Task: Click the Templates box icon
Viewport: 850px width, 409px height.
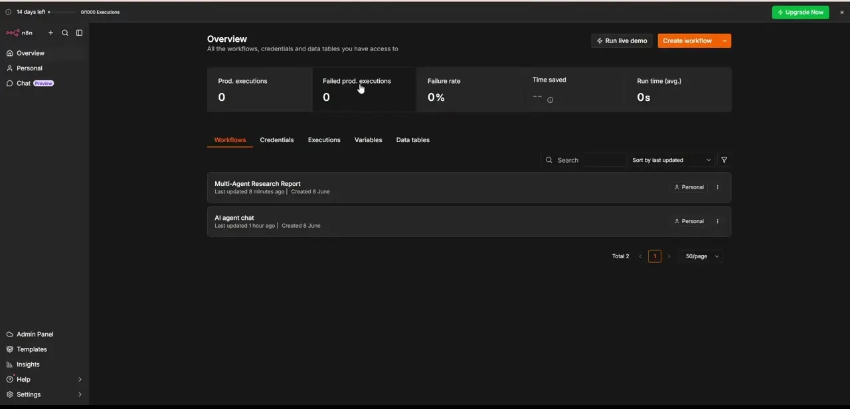Action: click(9, 349)
